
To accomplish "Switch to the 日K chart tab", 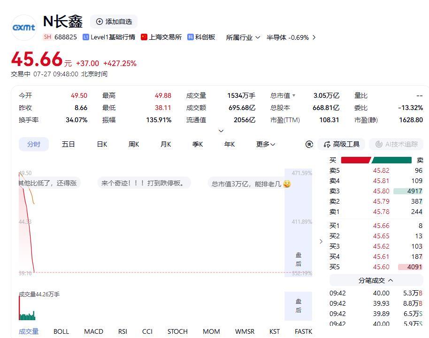I will (x=102, y=144).
